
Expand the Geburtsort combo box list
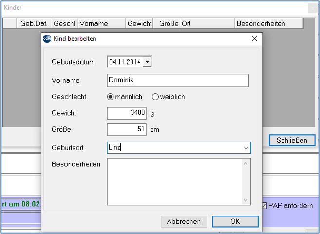tap(246, 148)
